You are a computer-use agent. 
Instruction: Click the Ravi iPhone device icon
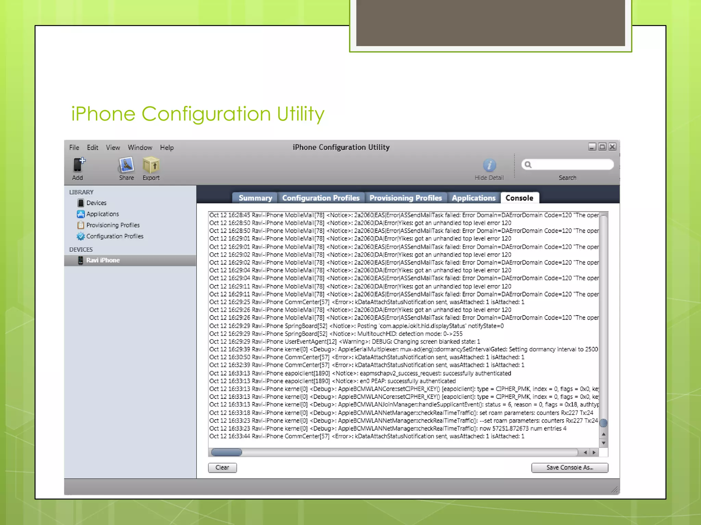[80, 260]
